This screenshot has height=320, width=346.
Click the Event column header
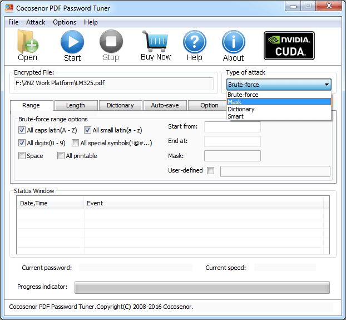coord(204,203)
